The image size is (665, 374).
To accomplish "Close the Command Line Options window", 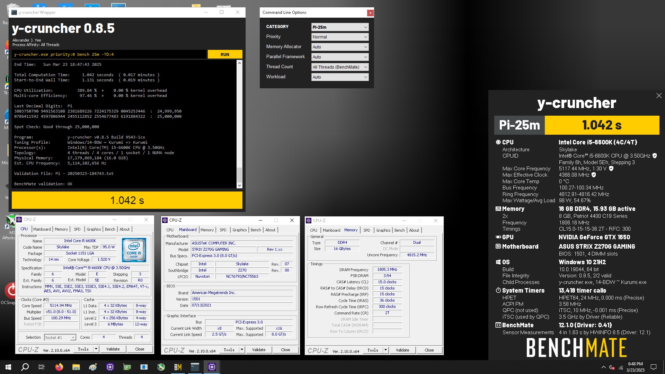I will pyautogui.click(x=370, y=13).
